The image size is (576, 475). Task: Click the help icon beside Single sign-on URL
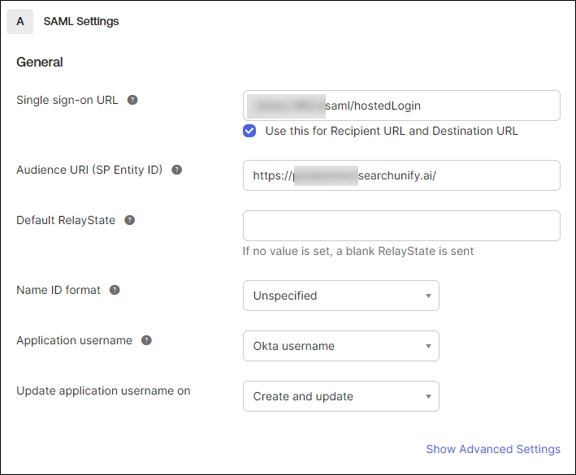[x=132, y=101]
